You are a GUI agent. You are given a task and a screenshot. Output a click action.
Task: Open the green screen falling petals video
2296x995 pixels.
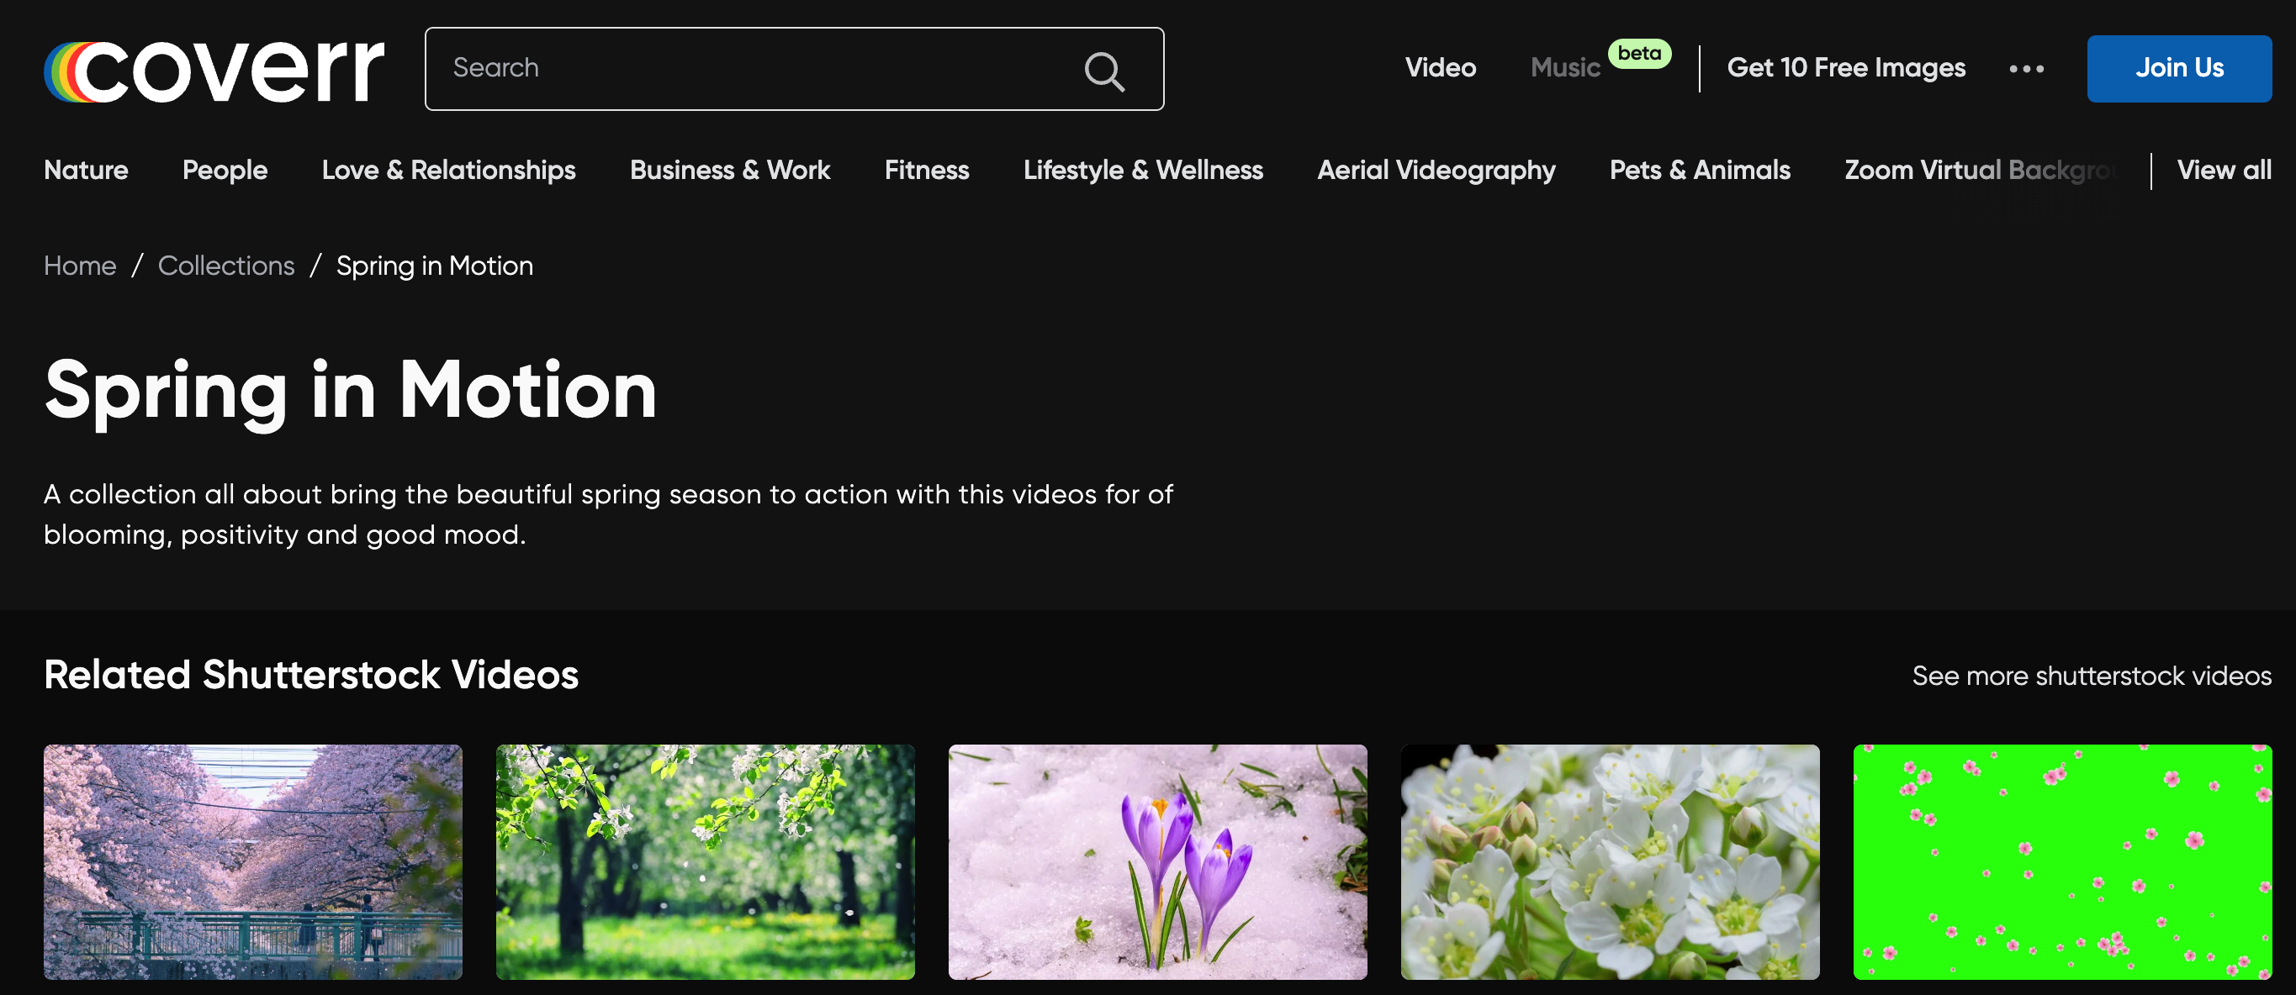tap(2061, 861)
